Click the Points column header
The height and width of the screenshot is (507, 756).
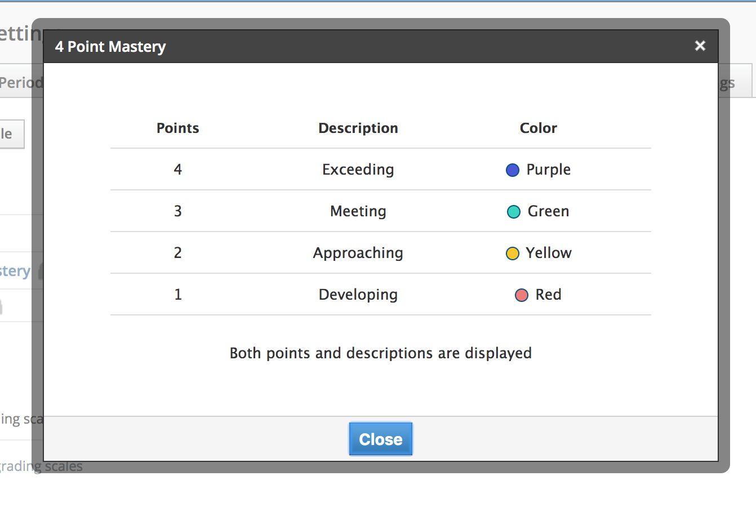pos(177,128)
